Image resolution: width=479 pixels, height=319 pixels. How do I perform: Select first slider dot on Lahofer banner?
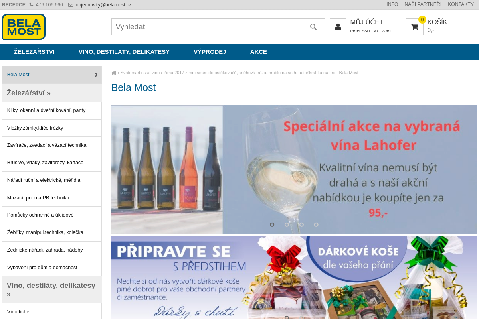272,224
